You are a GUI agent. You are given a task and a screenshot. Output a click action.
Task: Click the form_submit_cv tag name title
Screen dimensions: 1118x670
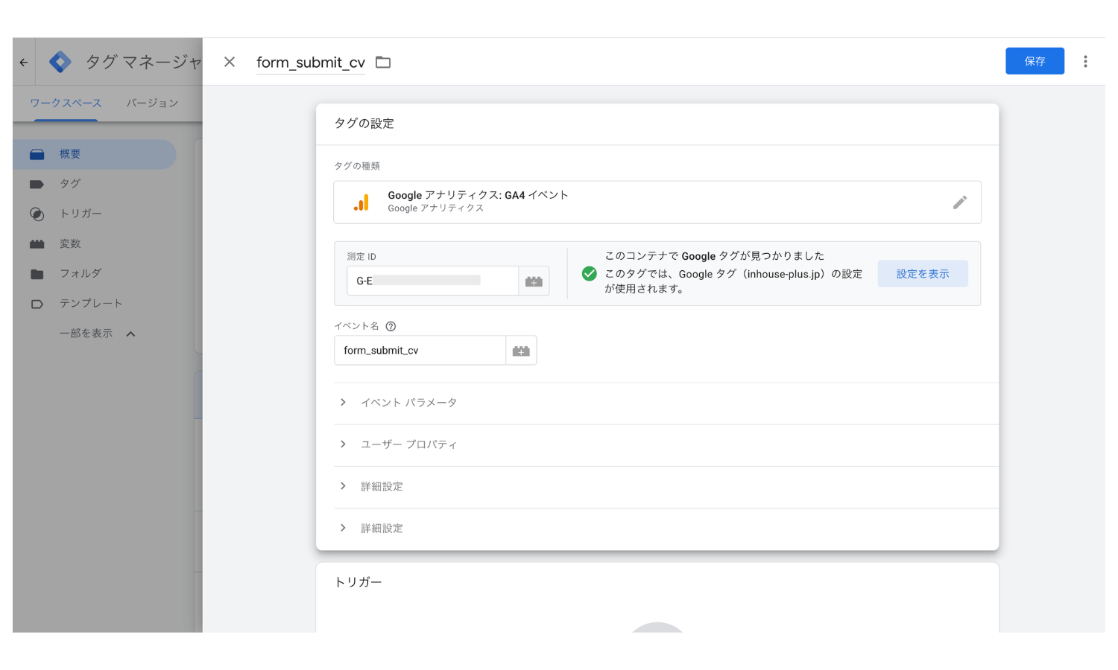[311, 63]
